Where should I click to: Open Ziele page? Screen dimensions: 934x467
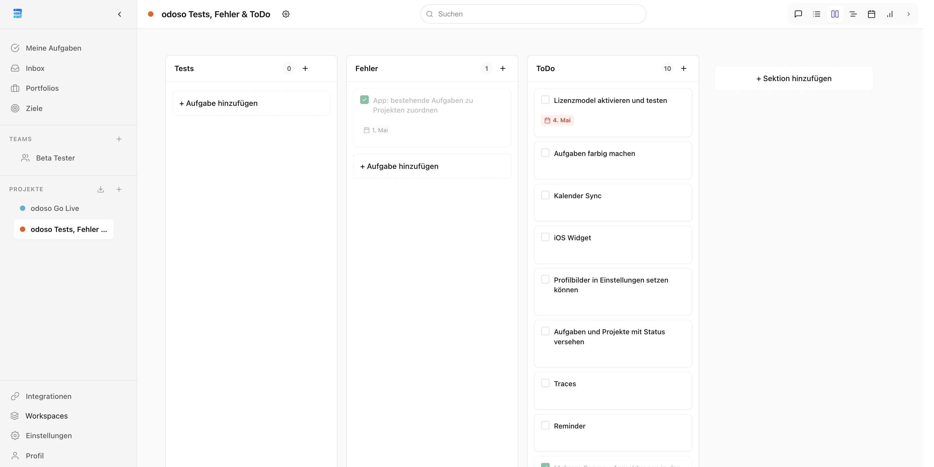(34, 108)
